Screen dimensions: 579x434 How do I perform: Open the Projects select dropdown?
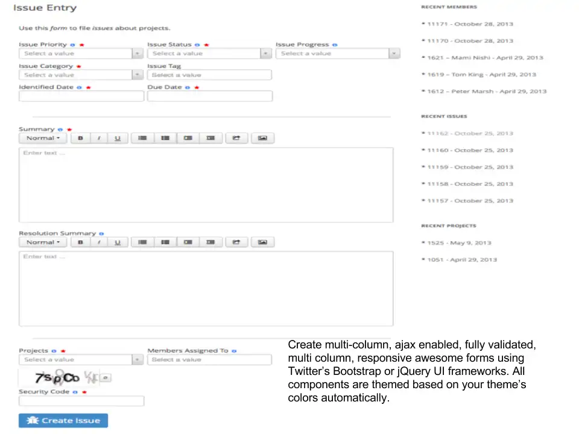coord(81,360)
